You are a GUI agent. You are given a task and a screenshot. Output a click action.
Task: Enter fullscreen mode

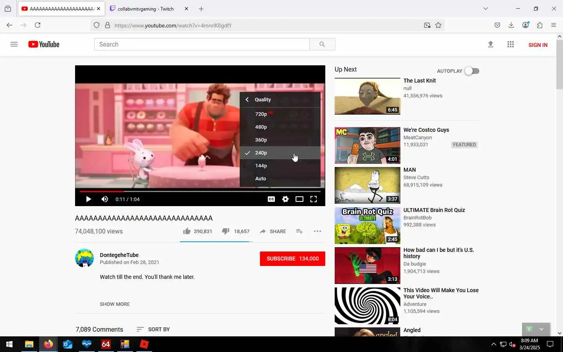pos(314,199)
